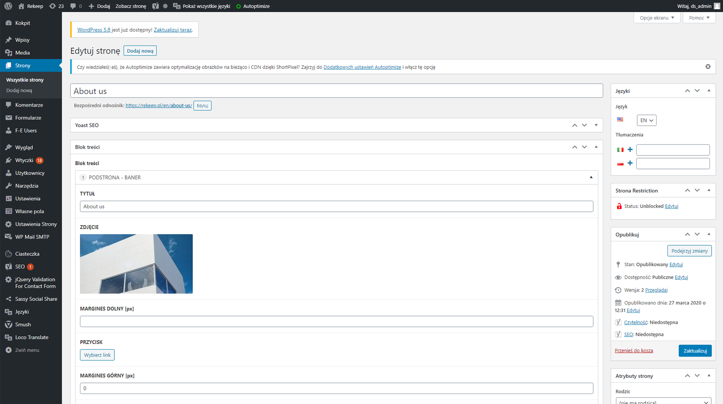Viewport: 723px width, 404px height.
Task: Go to Media in the sidebar
Action: click(x=23, y=52)
